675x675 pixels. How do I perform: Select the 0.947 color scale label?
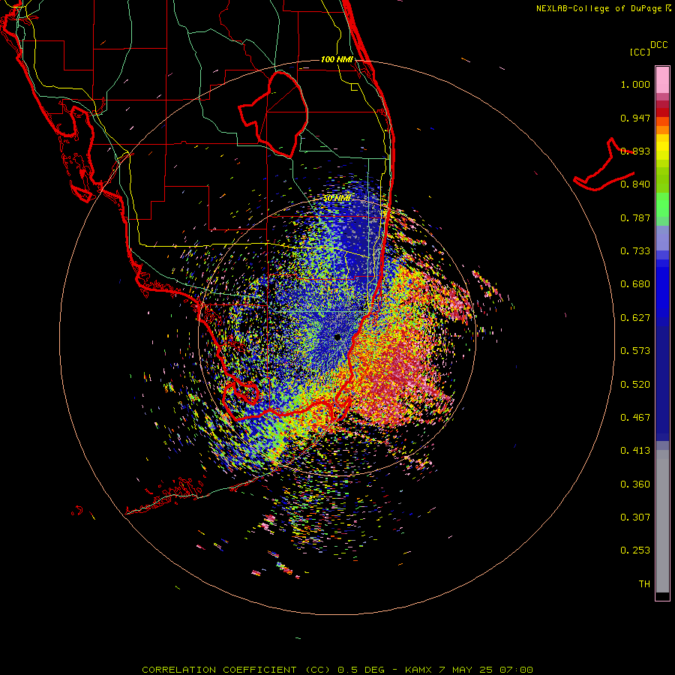coord(635,118)
